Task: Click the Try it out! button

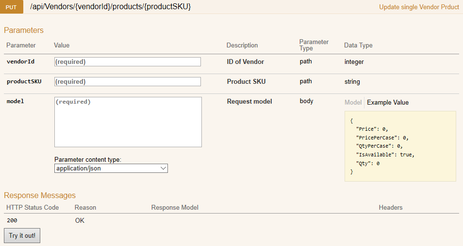Action: pos(22,236)
